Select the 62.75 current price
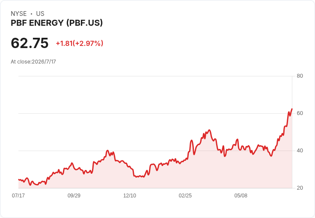Image resolution: width=315 pixels, height=218 pixels. click(x=30, y=43)
